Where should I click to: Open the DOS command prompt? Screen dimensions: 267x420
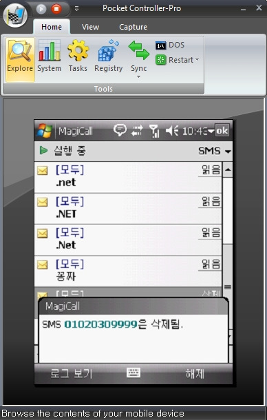(170, 45)
